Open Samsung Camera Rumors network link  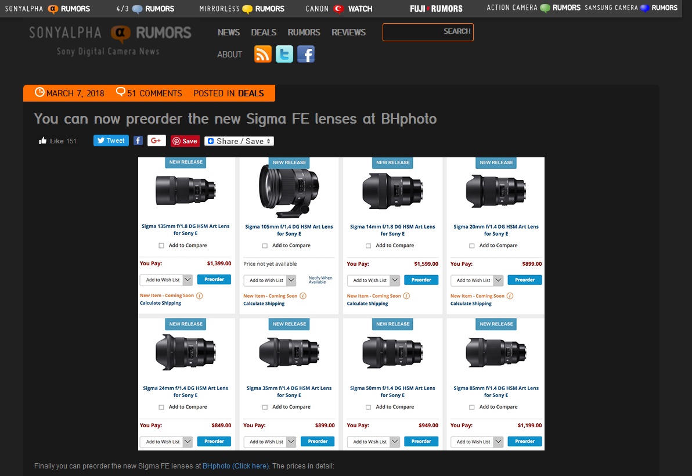631,8
